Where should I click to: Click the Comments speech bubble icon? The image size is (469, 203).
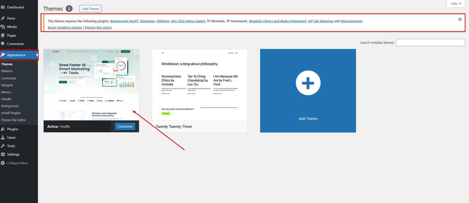click(x=3, y=44)
